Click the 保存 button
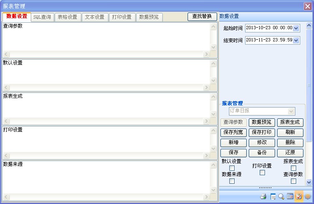The image size is (314, 204). pos(233,153)
